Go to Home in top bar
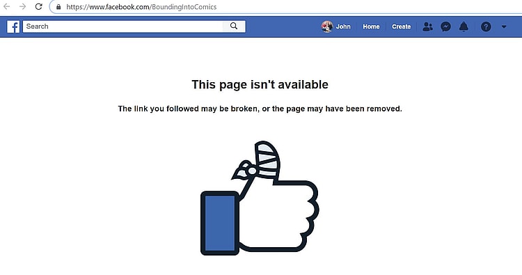 pos(371,26)
